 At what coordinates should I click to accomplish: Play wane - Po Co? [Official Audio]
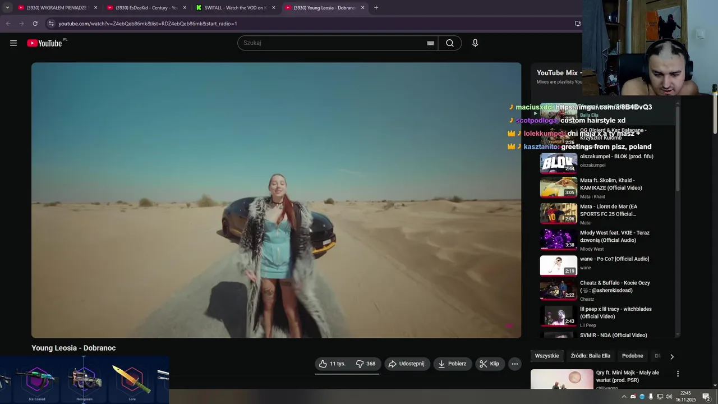coord(614,259)
